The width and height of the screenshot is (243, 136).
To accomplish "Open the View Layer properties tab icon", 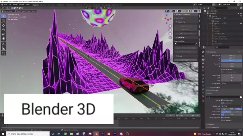I will [x=203, y=63].
